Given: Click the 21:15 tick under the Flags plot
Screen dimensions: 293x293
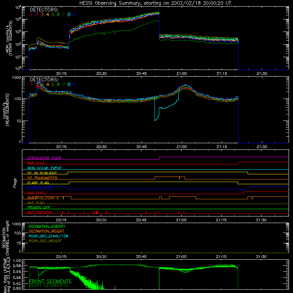Looking at the screenshot, I should [x=221, y=220].
